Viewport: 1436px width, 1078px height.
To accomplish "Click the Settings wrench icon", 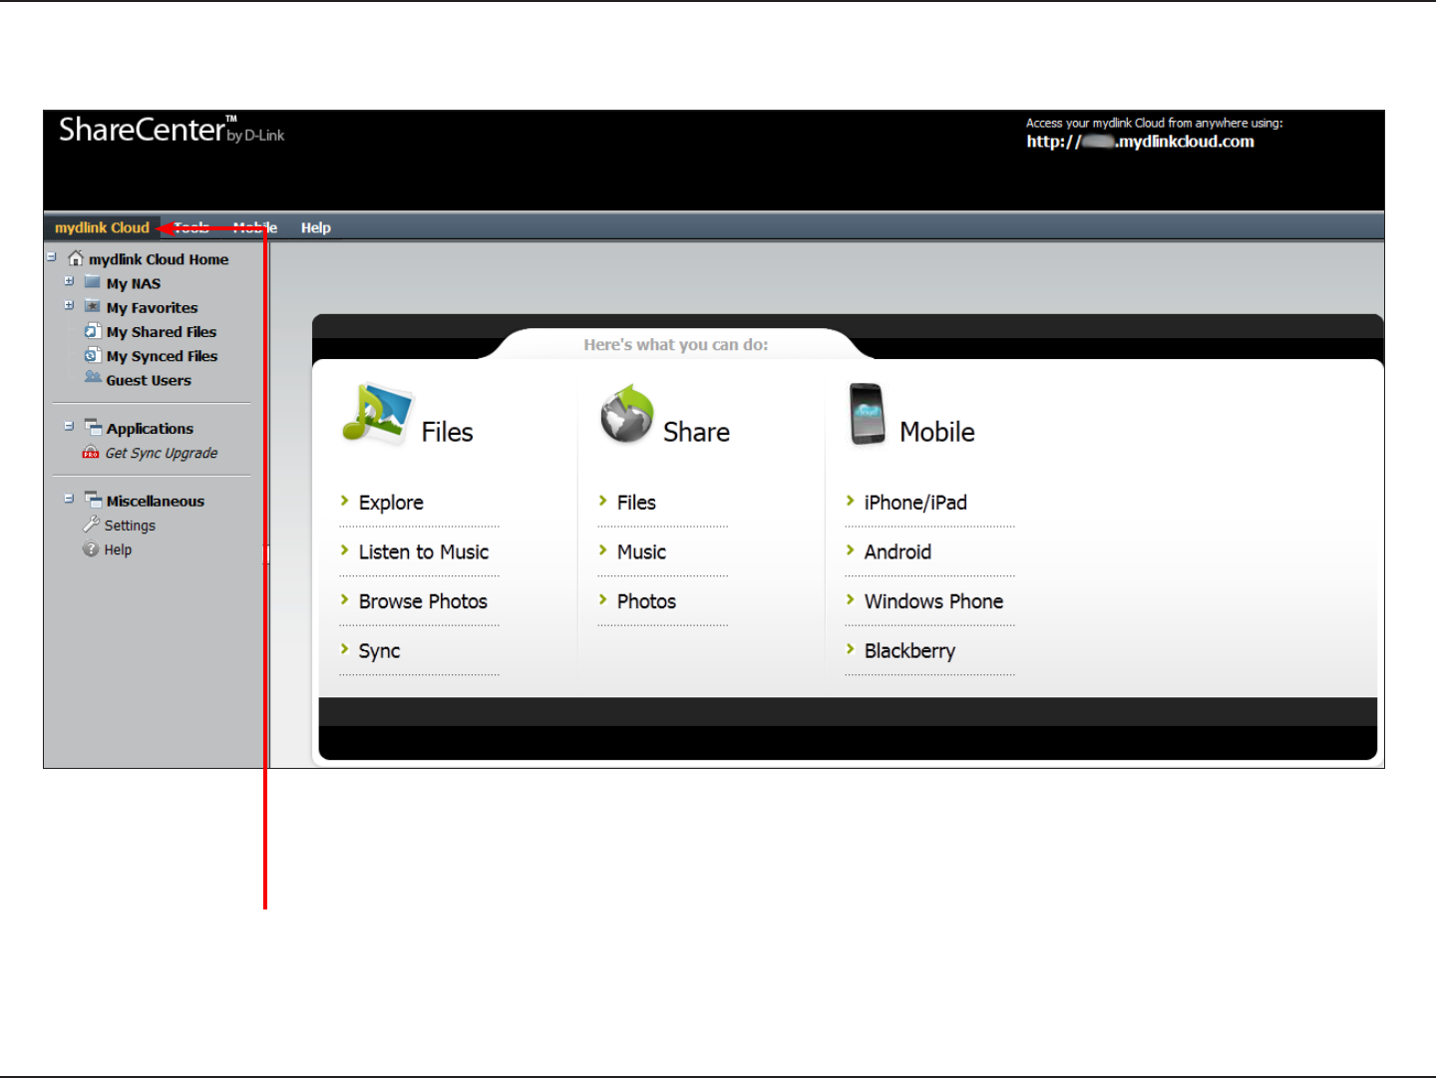I will [x=91, y=525].
